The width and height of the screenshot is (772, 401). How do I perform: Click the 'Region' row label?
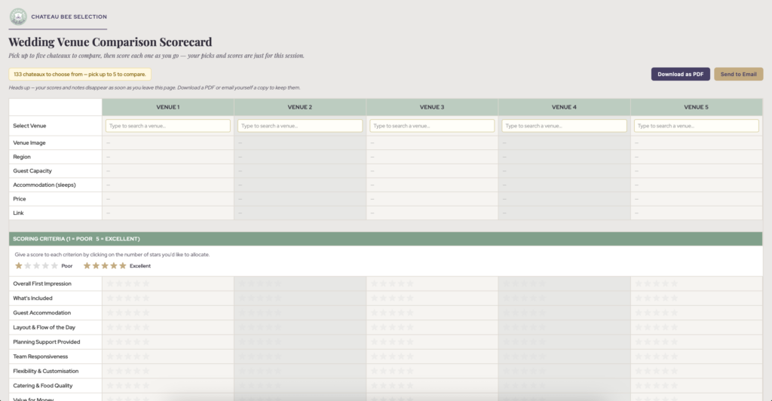click(22, 157)
